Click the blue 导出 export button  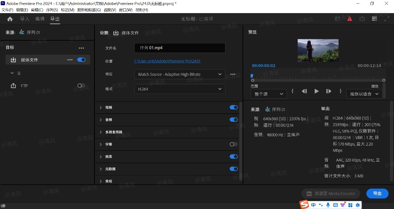click(377, 194)
